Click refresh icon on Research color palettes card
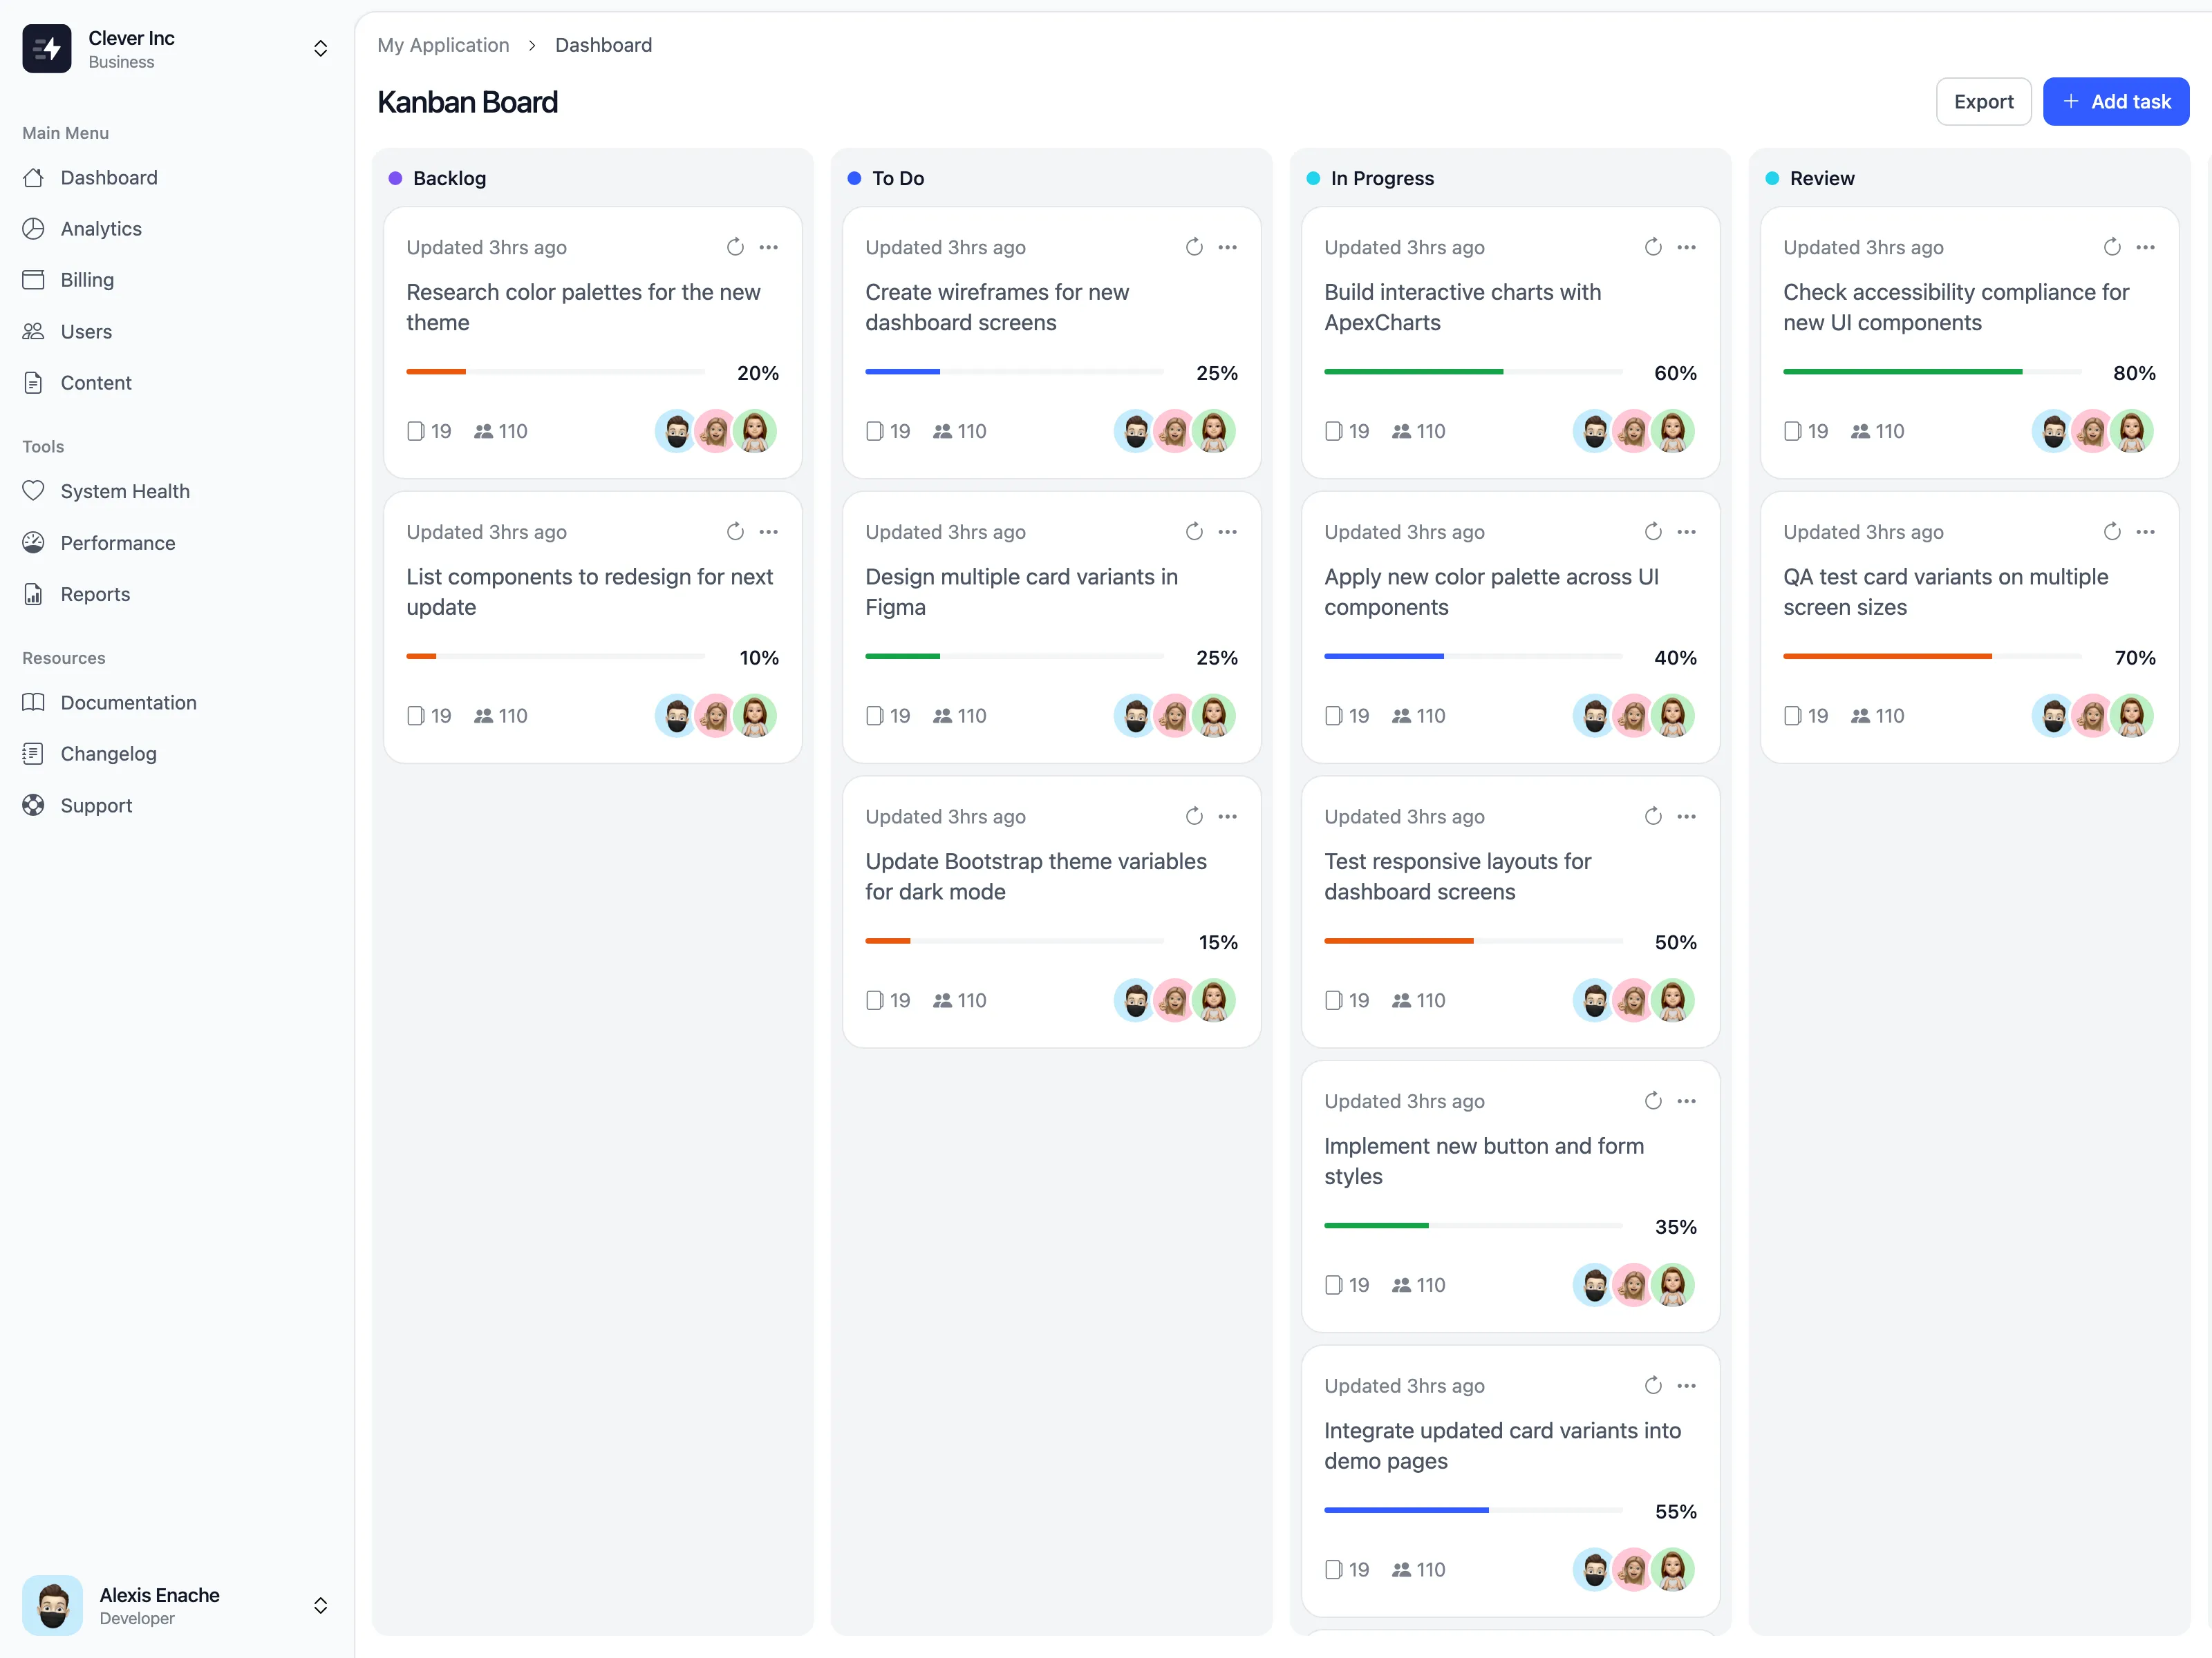The height and width of the screenshot is (1658, 2212). point(735,247)
